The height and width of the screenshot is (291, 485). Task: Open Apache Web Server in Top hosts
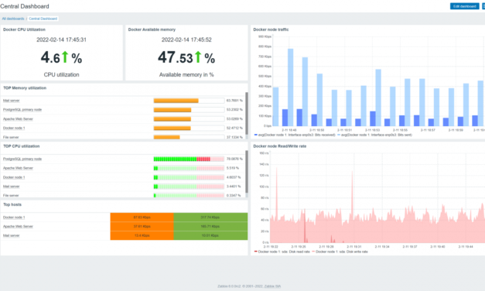pos(18,226)
